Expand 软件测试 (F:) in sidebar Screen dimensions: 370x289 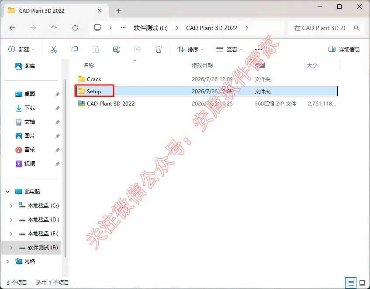tap(11, 248)
